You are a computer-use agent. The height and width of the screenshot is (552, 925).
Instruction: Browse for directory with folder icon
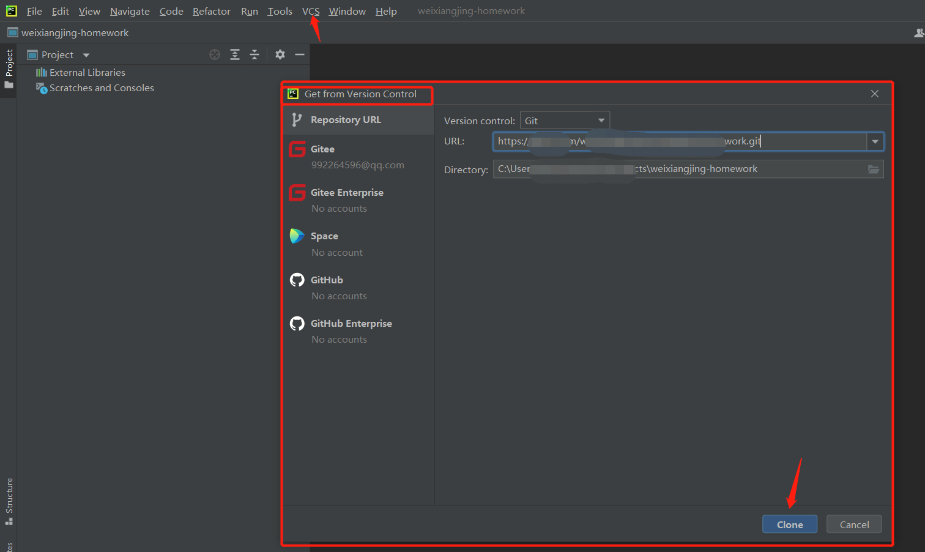tap(874, 169)
